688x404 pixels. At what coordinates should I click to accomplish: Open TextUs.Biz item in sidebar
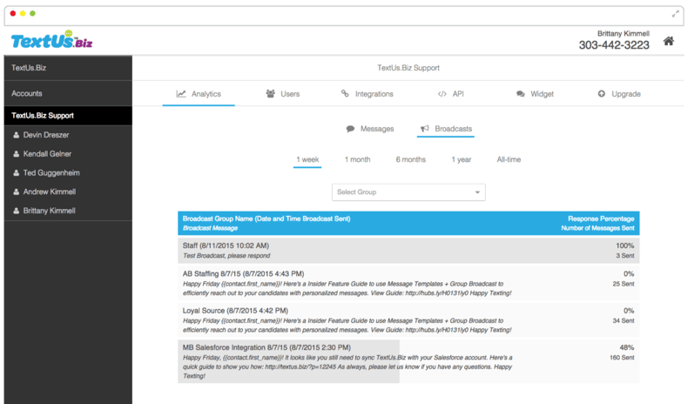[68, 68]
